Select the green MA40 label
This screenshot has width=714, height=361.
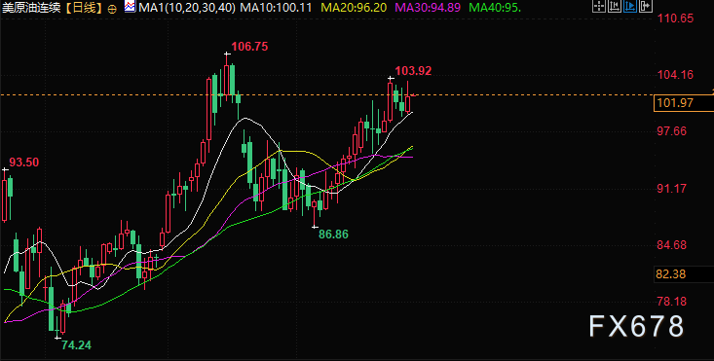coord(495,7)
